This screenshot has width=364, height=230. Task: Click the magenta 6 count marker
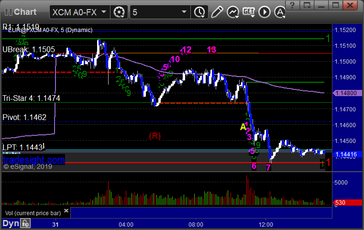[254, 166]
